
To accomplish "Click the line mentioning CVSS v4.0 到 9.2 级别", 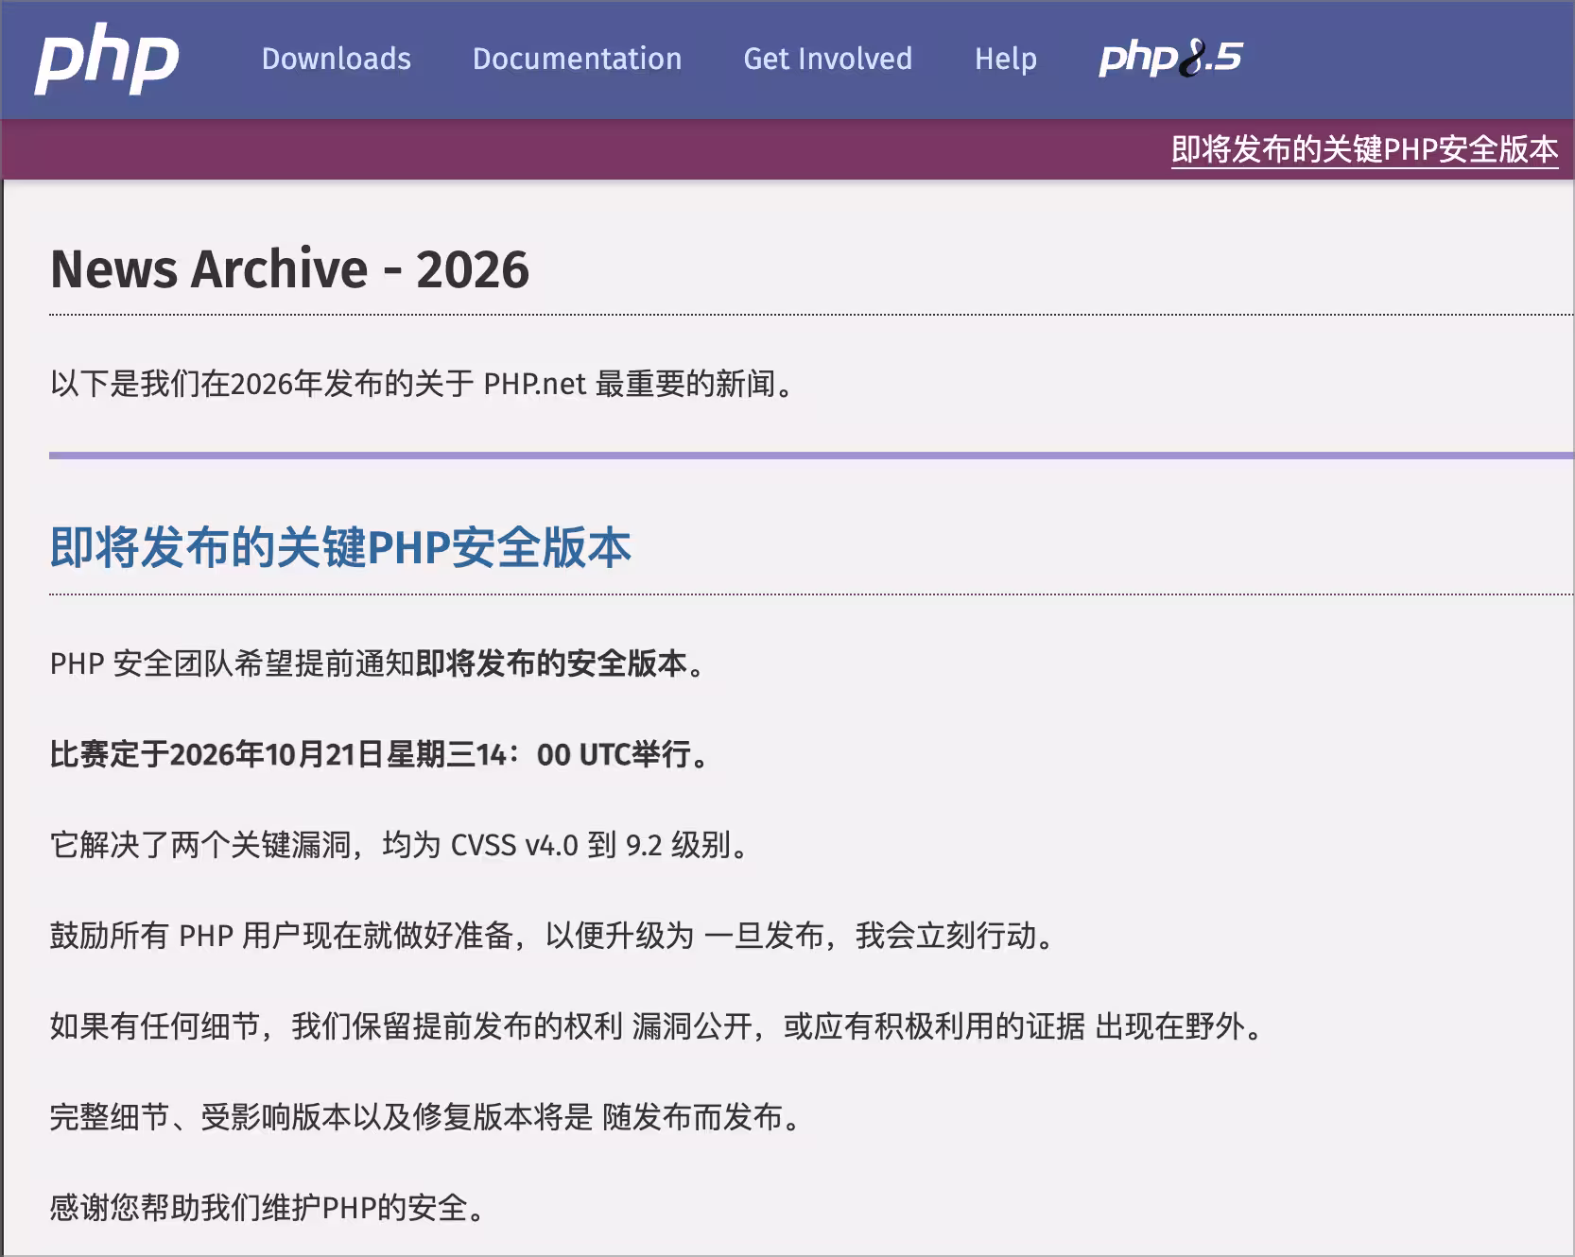I will pos(400,845).
